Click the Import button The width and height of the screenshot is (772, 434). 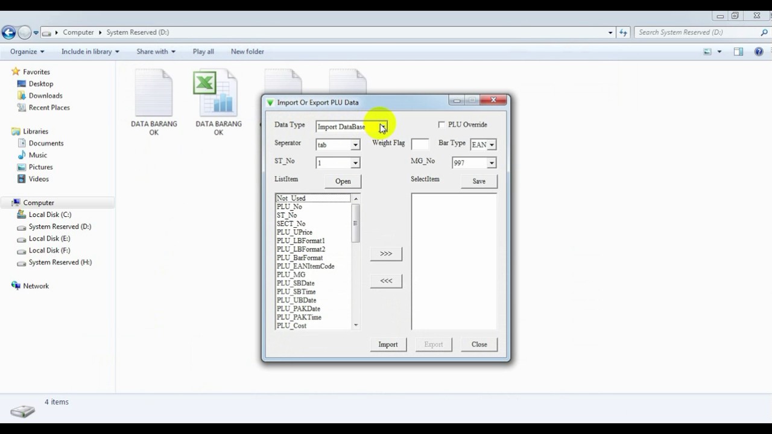pyautogui.click(x=388, y=345)
